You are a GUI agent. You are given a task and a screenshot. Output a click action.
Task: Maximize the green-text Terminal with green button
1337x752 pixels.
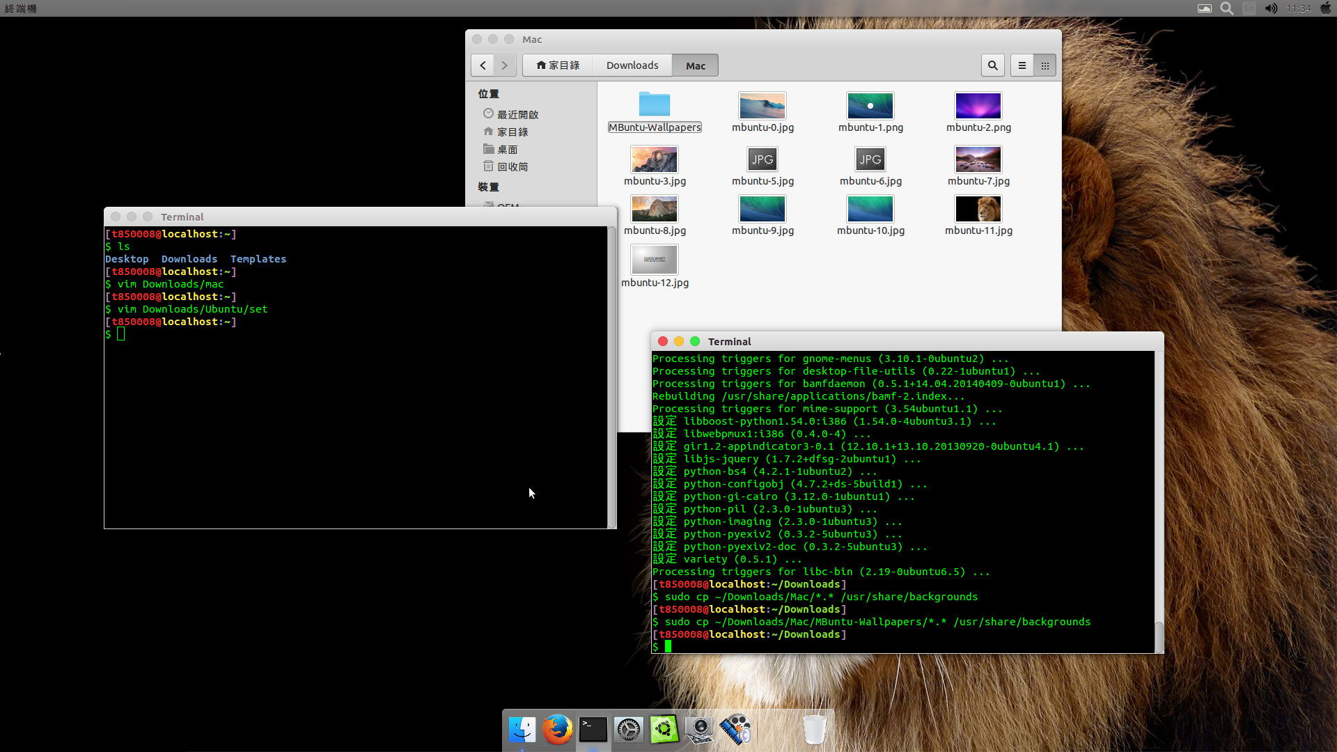(x=695, y=341)
